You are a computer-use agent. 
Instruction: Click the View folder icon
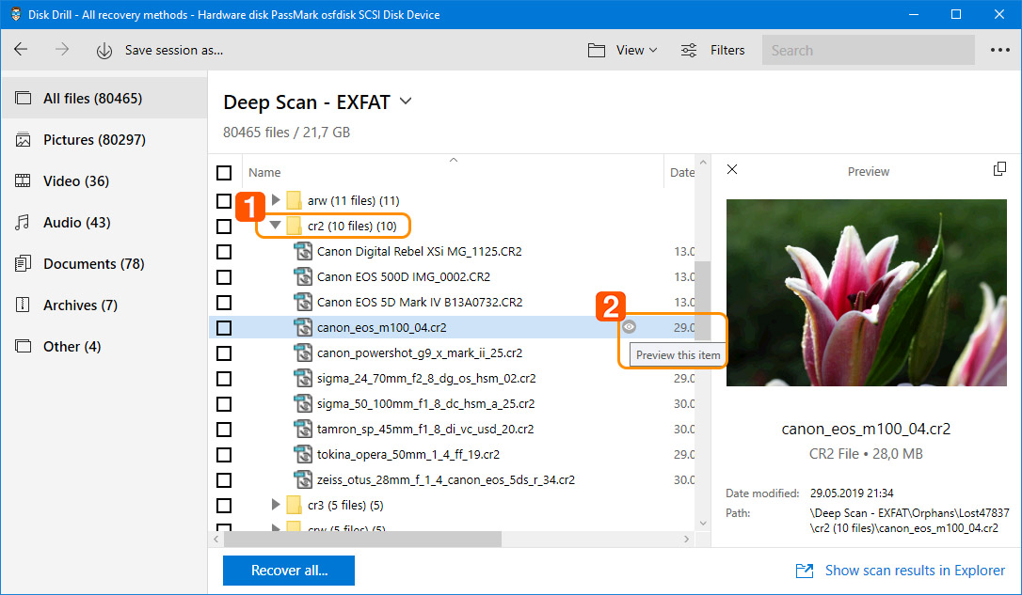tap(597, 50)
